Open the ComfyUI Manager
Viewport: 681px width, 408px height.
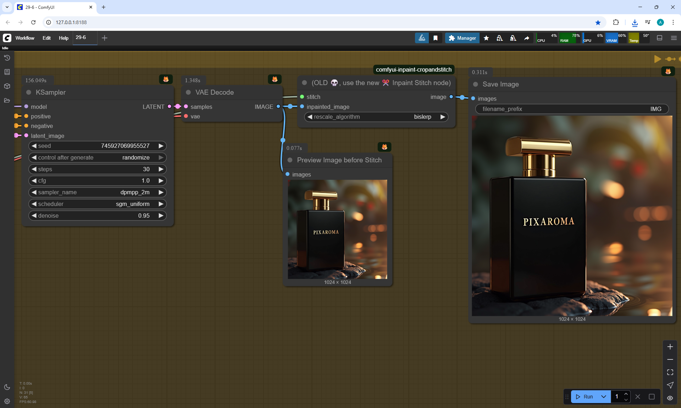(x=462, y=38)
